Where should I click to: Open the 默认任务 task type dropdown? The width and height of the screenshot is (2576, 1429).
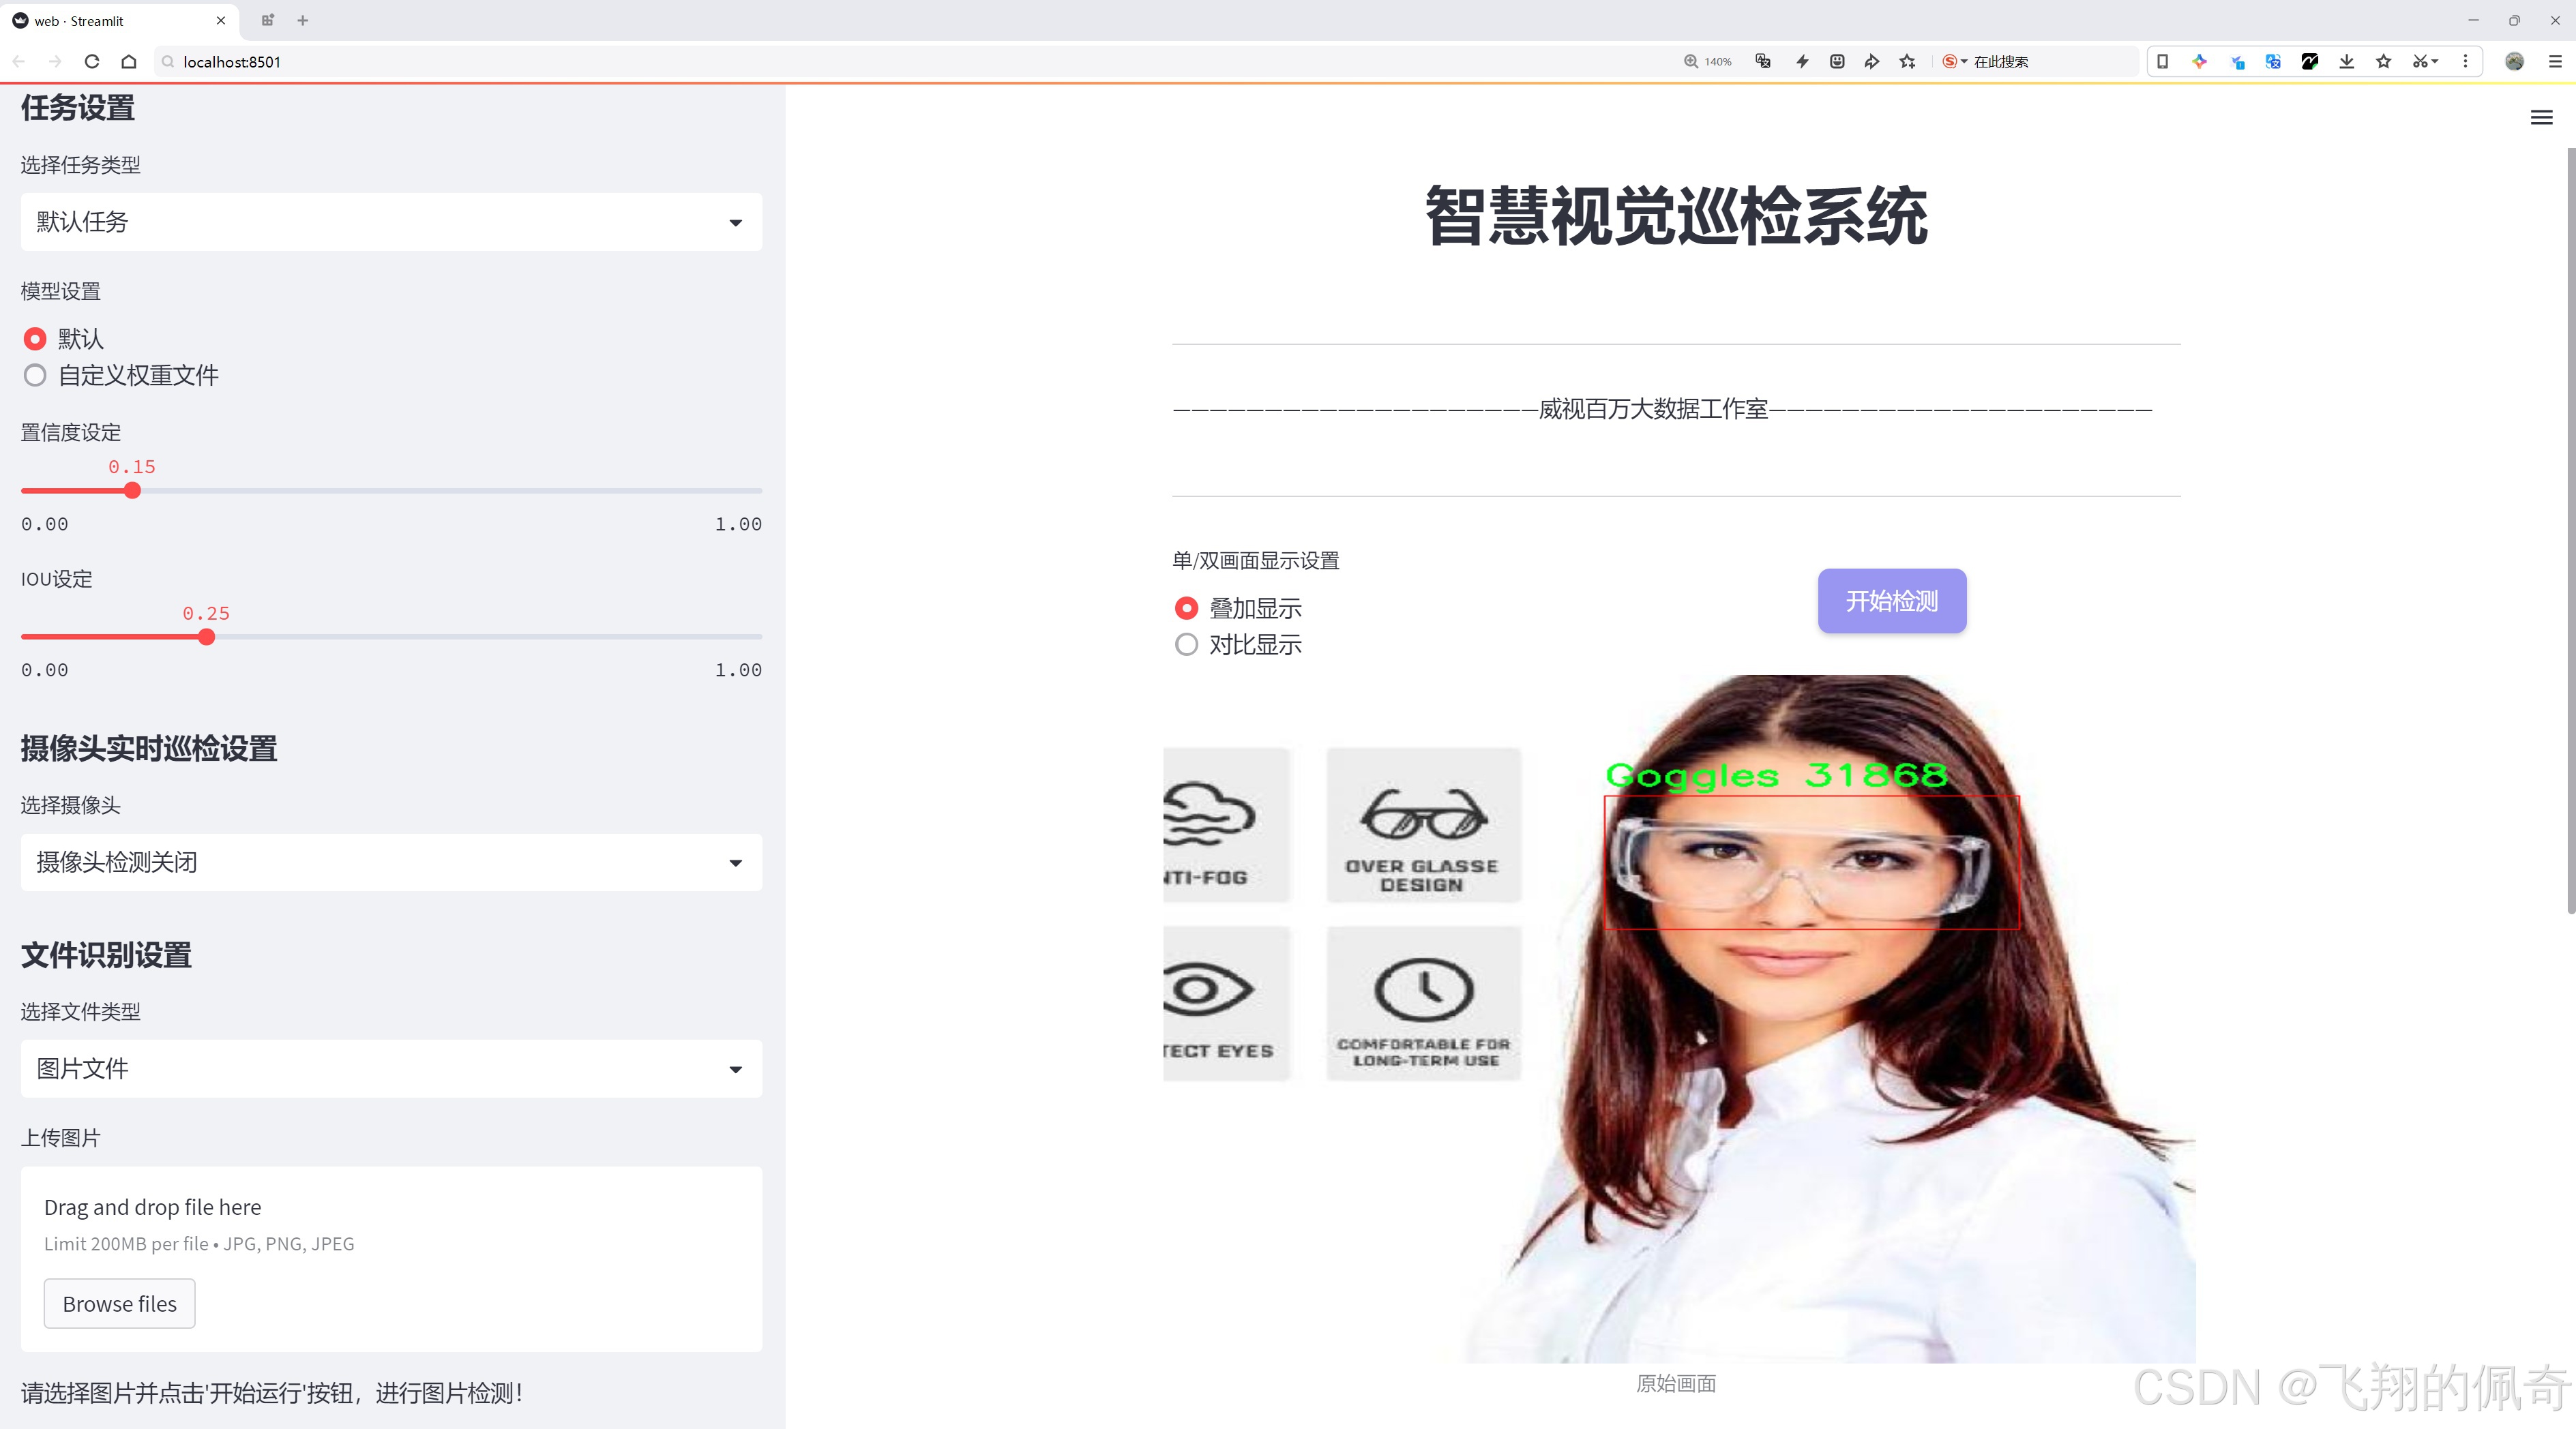pyautogui.click(x=390, y=221)
